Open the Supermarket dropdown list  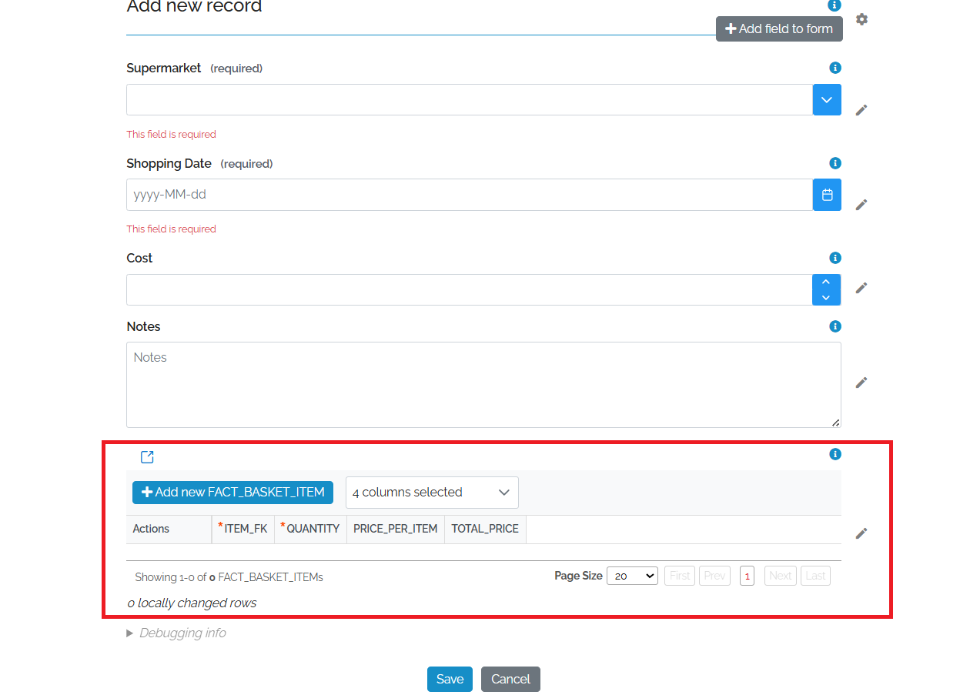(827, 100)
